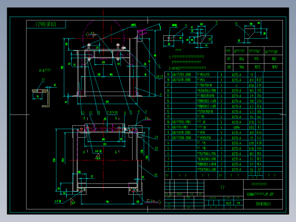Viewport: 296px width, 222px height.
Task: Click detail callout "5" above the top-right detail
Action: coord(216,23)
